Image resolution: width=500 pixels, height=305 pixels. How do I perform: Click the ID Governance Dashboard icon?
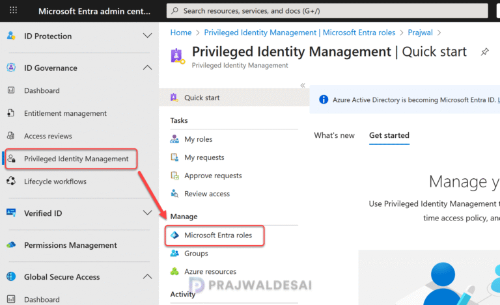point(11,90)
